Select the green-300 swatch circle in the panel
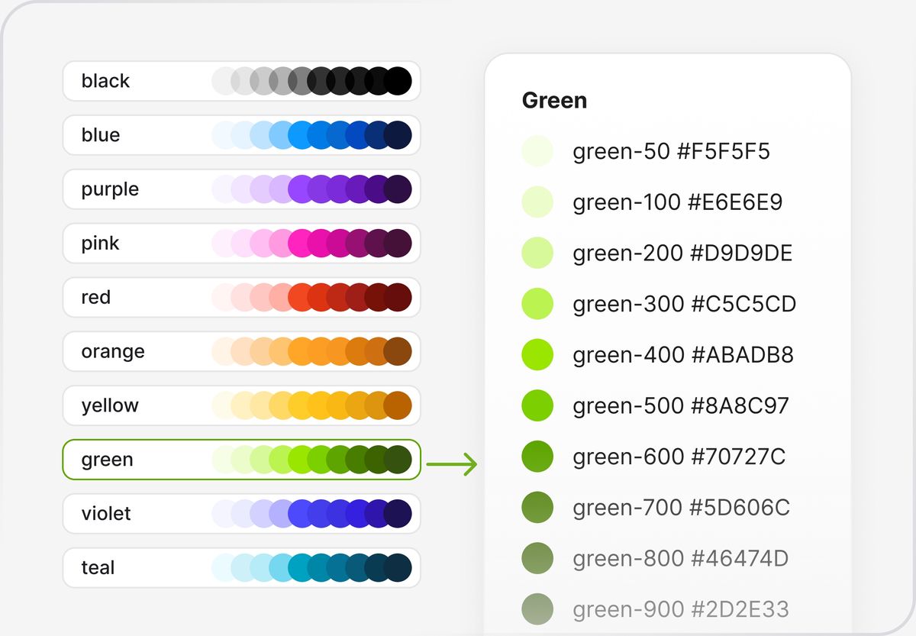 pos(537,304)
